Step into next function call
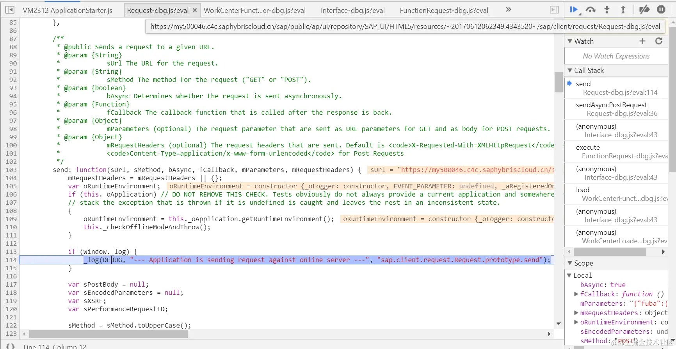Viewport: 676px width, 349px height. pyautogui.click(x=607, y=10)
